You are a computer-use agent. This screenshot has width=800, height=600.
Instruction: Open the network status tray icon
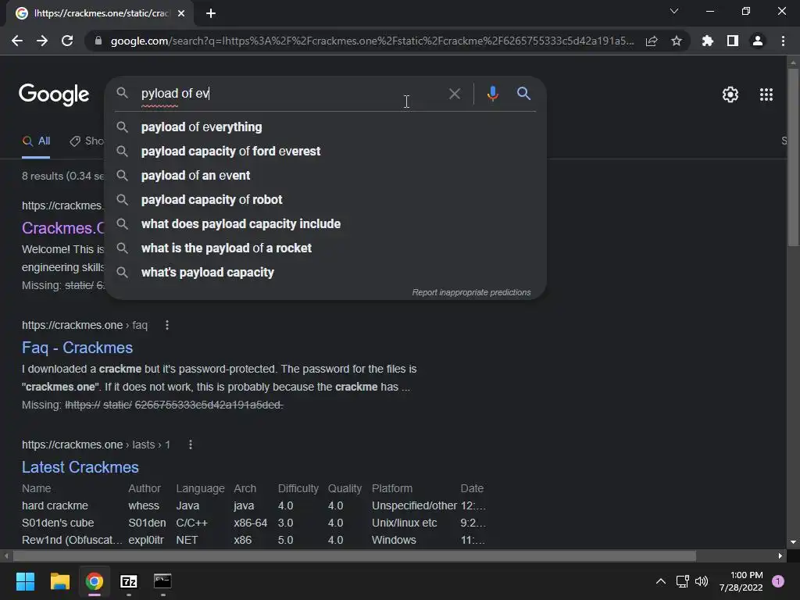tap(682, 581)
